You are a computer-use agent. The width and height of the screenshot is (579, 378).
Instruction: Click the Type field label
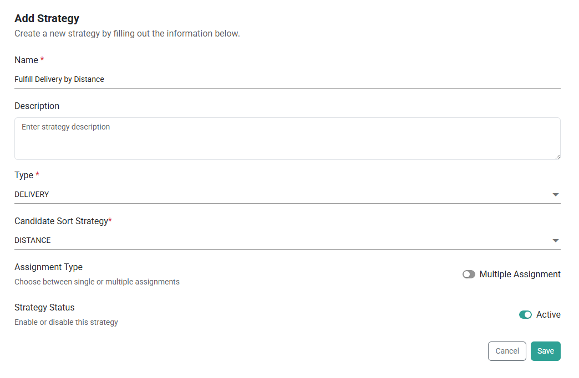click(24, 175)
